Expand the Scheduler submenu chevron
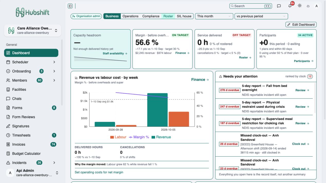This screenshot has height=183, width=326. [x=54, y=62]
